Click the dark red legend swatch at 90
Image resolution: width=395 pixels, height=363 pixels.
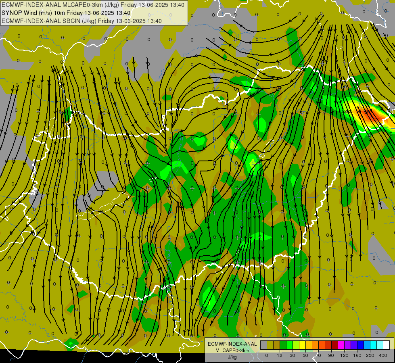[335, 345]
